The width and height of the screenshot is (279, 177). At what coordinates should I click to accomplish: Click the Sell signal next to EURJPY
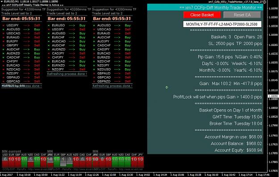coord(37,41)
